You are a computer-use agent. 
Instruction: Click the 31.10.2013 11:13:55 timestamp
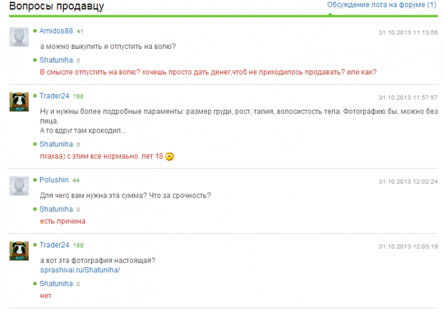click(x=407, y=32)
